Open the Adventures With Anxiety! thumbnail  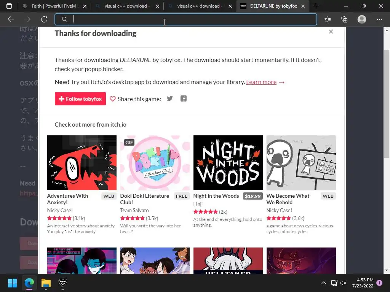tap(82, 163)
